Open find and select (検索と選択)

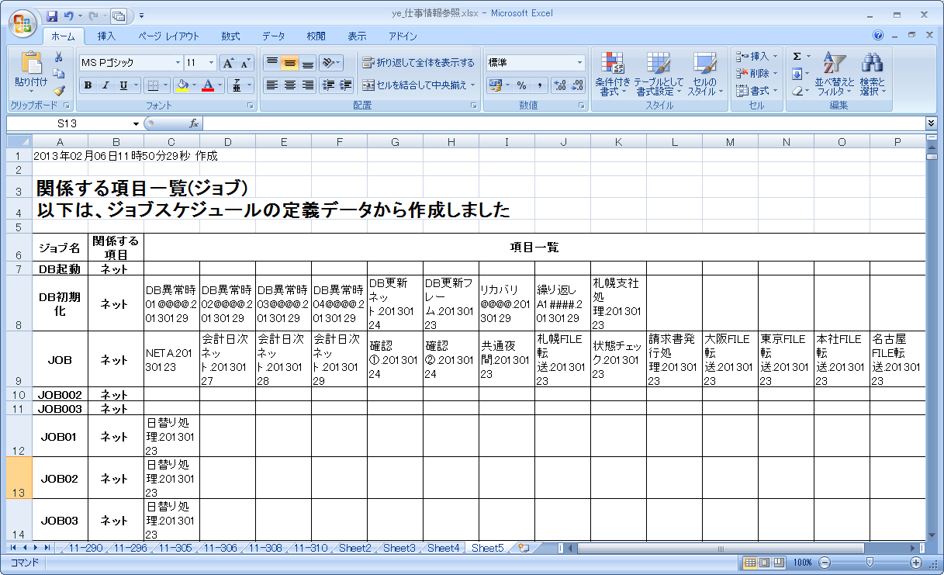click(x=873, y=74)
